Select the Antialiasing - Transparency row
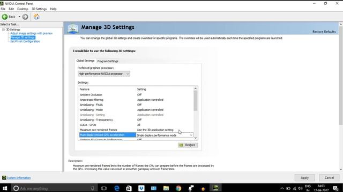 click(136, 119)
